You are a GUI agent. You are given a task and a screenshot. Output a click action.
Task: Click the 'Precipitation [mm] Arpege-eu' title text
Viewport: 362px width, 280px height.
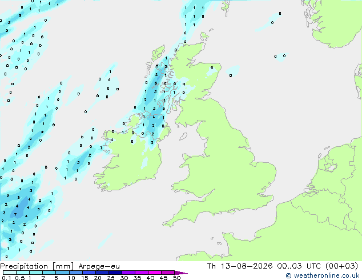[x=60, y=266]
